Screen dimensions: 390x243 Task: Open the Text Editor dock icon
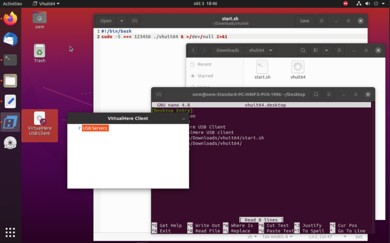tap(10, 101)
